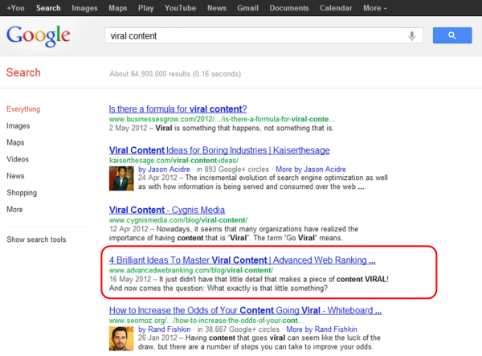Open '4 Brilliant Ideas To Master Viral Content' result
This screenshot has width=482, height=356.
click(243, 260)
